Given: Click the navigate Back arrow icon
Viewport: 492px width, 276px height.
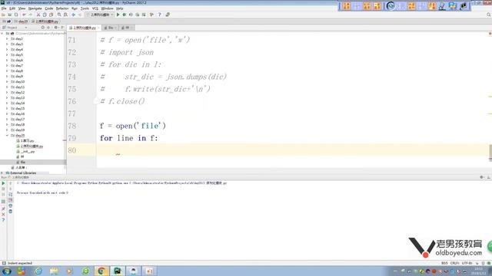Looking at the screenshot, I should 73,15.
